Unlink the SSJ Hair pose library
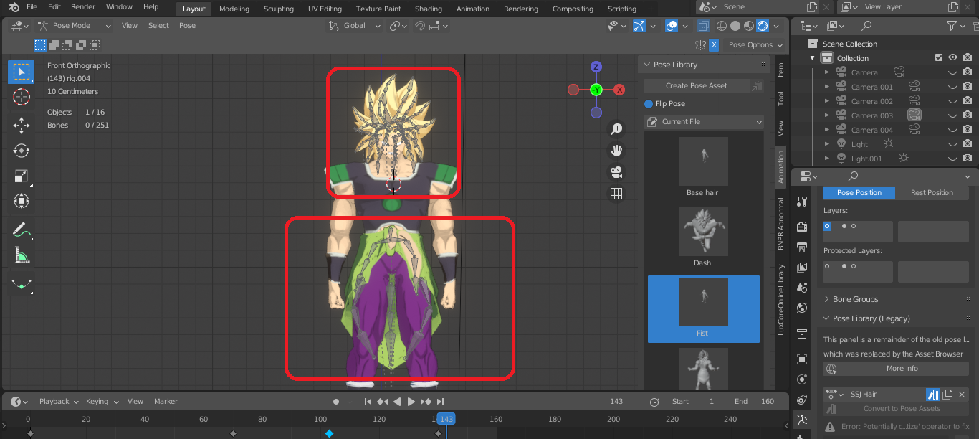 pyautogui.click(x=962, y=395)
